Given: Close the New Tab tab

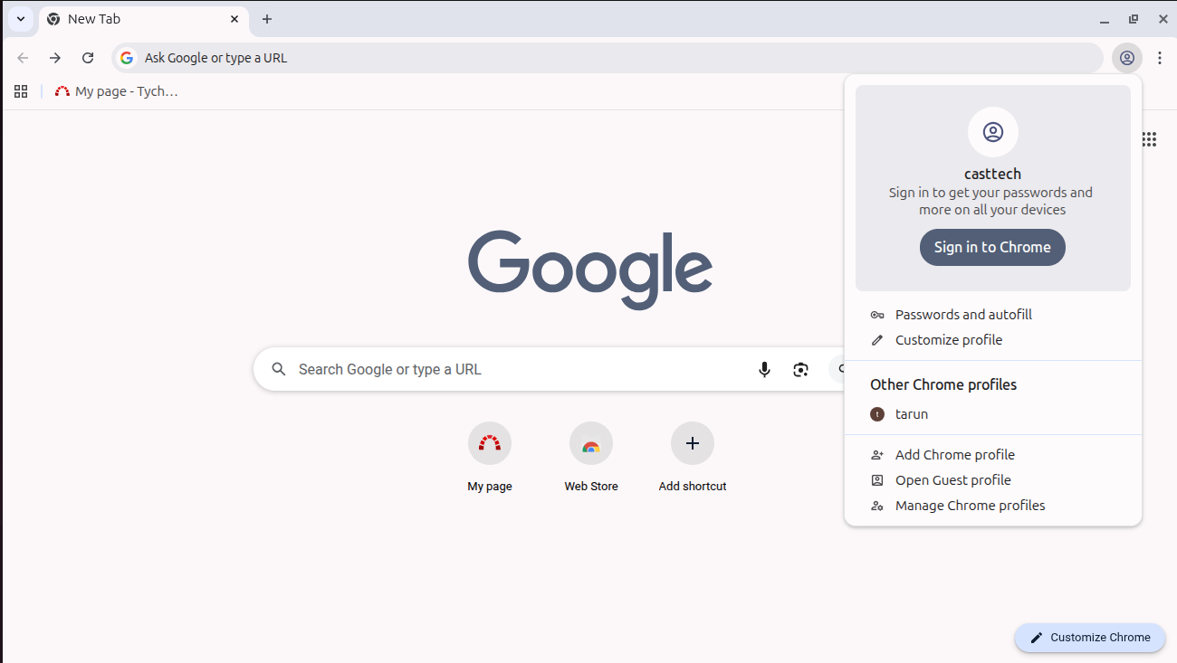Looking at the screenshot, I should tap(234, 19).
